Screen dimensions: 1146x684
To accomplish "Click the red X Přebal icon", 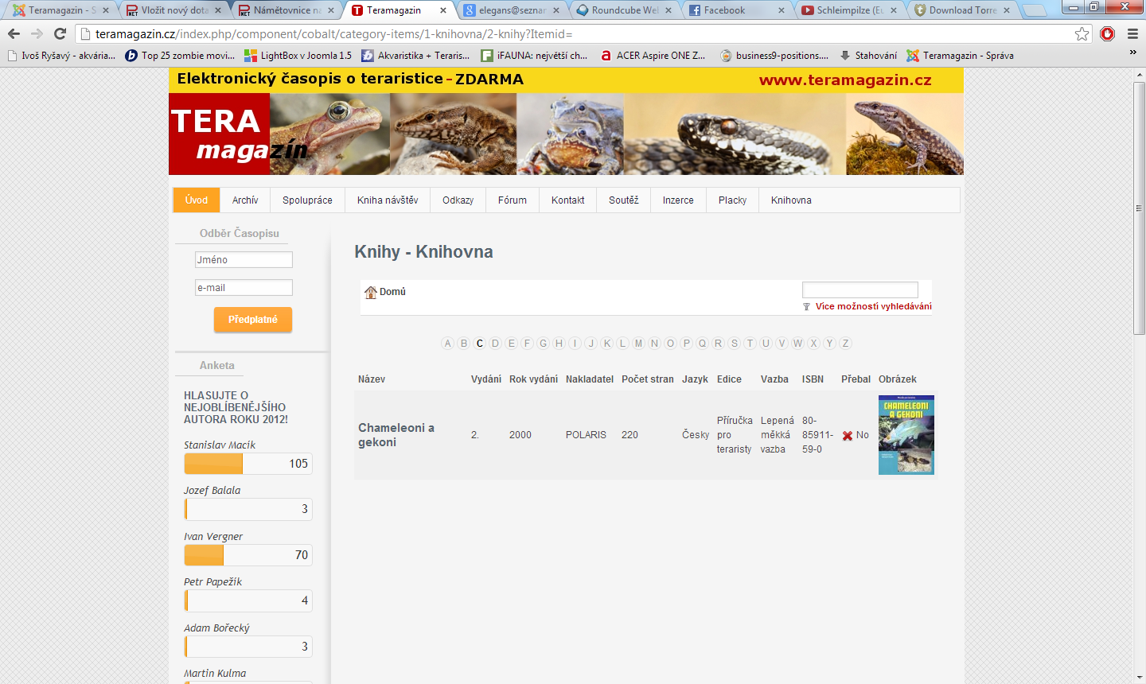I will (848, 436).
